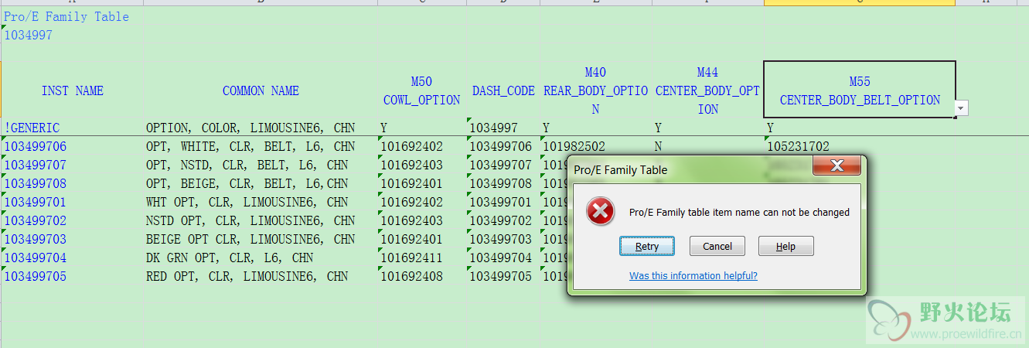Select instance name cell 103499704
Screen dimensions: 1029x348
(72, 258)
